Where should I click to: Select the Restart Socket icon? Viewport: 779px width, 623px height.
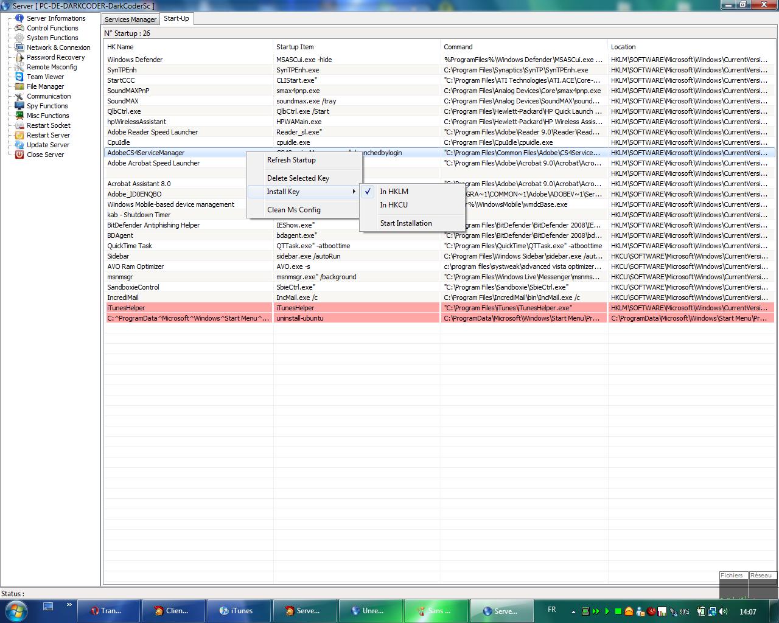[19, 125]
